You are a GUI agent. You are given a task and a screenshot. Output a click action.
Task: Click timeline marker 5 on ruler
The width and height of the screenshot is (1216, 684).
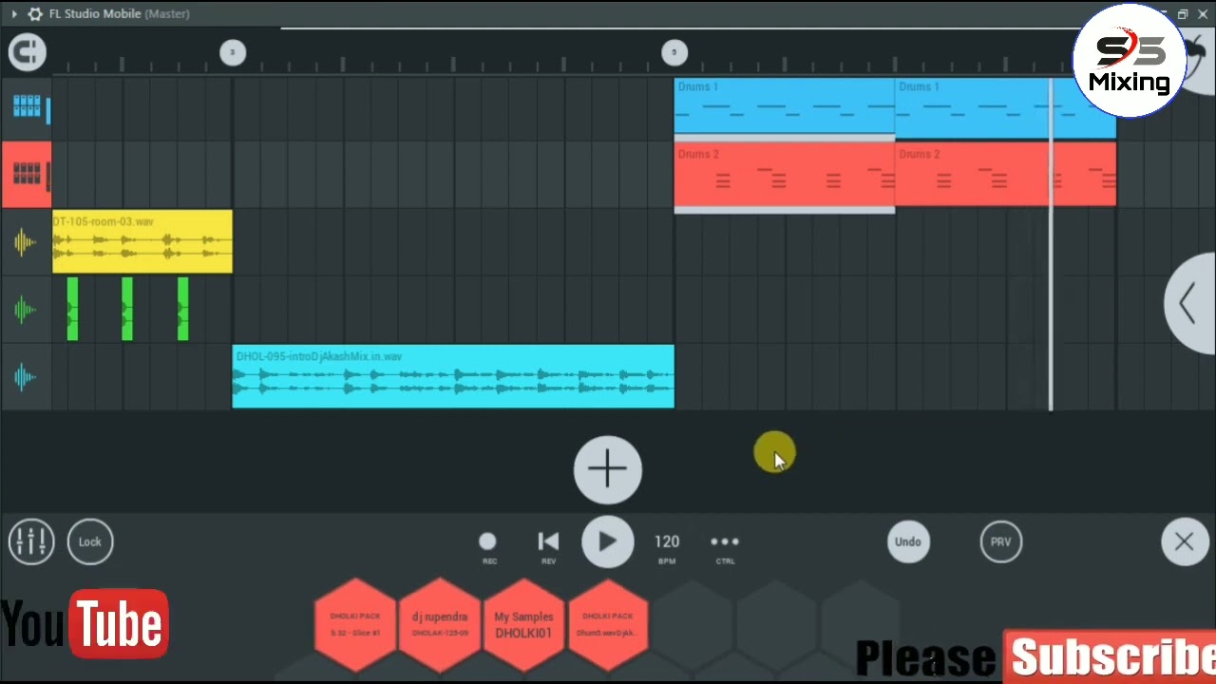(674, 52)
